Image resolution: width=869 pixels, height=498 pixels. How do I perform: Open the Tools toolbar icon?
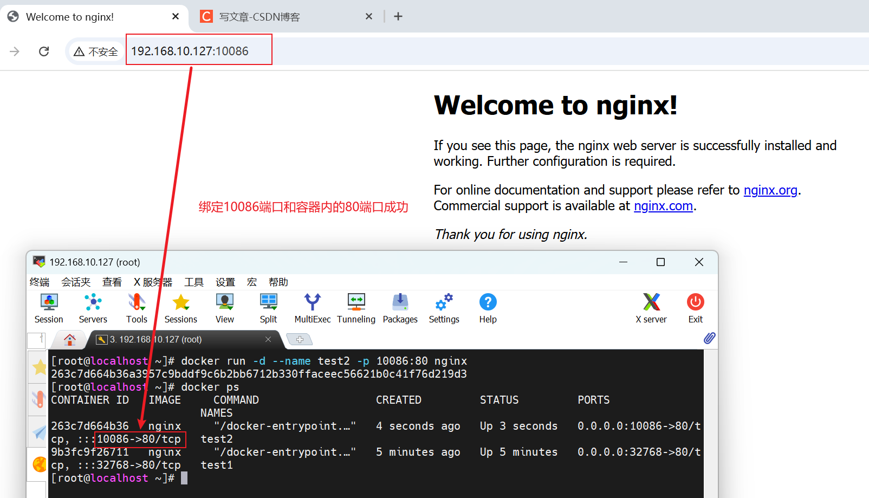(137, 308)
